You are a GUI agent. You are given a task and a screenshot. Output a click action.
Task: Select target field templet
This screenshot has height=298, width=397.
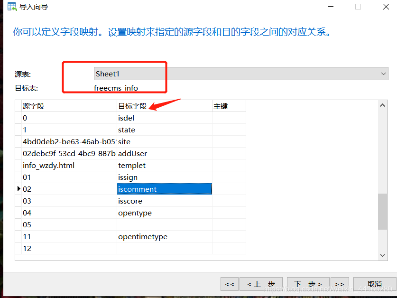[165, 166]
